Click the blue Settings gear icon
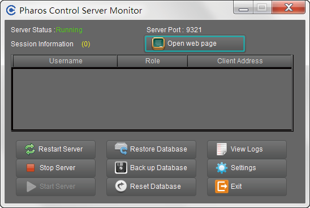310x208 pixels. 222,168
